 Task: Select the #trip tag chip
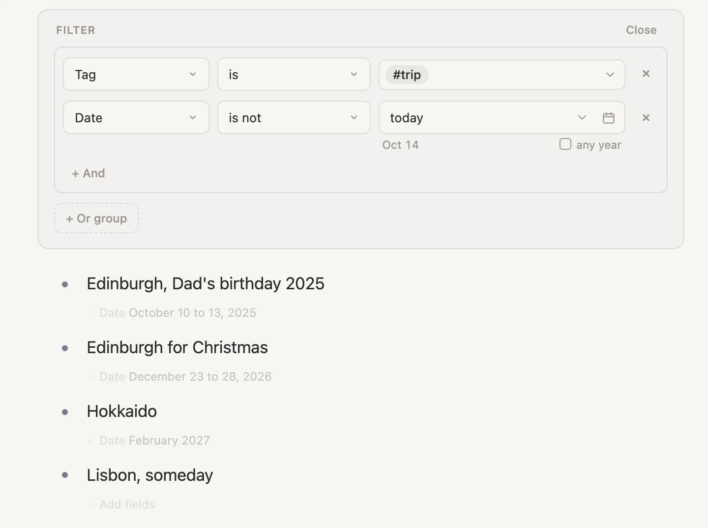(407, 75)
